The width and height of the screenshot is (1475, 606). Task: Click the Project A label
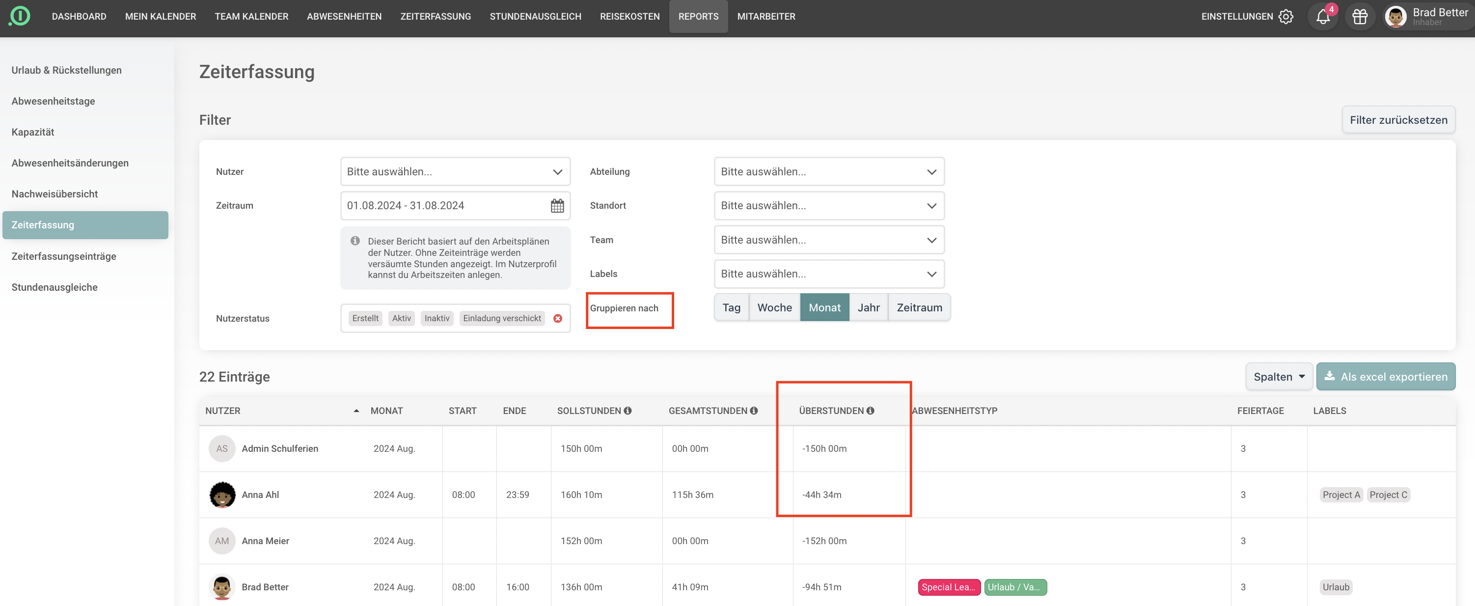tap(1341, 495)
